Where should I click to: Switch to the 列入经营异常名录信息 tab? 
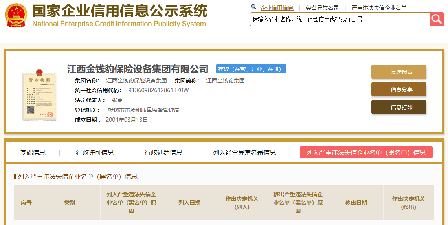coord(244,152)
